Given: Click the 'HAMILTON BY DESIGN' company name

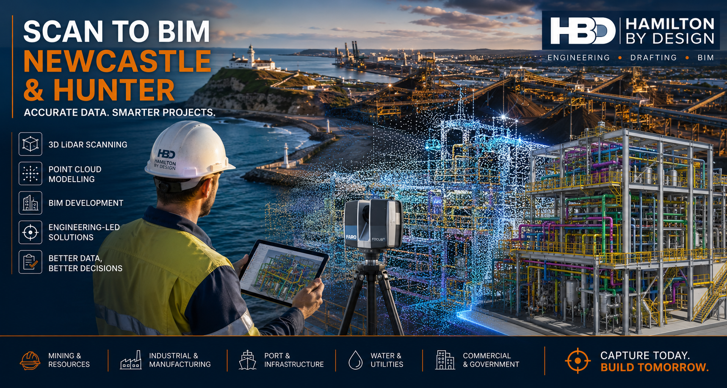Looking at the screenshot, I should pos(670,31).
